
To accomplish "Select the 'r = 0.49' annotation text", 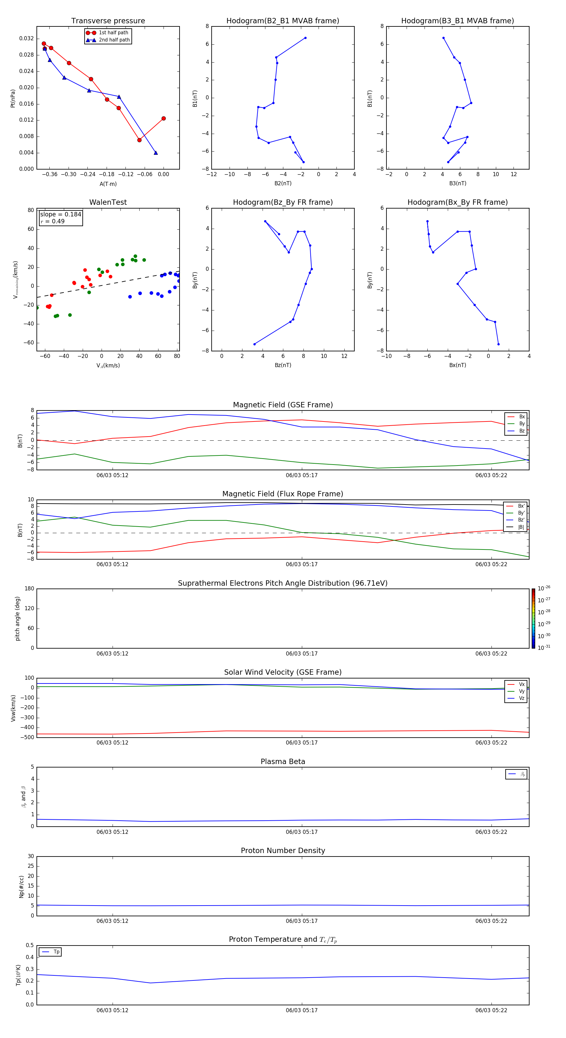I will click(53, 221).
